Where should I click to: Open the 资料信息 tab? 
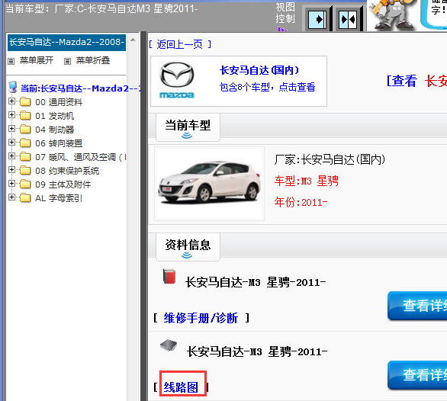[x=188, y=247]
